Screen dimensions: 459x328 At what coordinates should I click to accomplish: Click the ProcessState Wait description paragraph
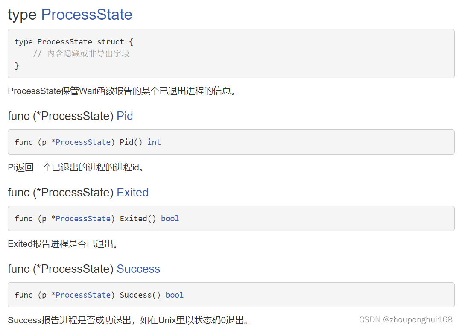click(x=122, y=91)
